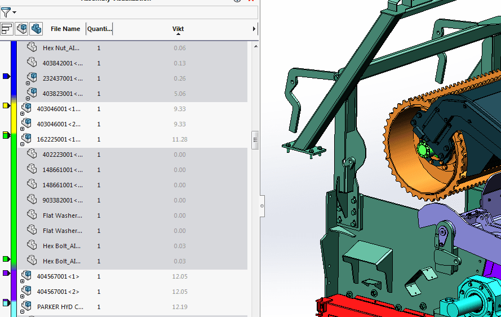
Task: Toggle the show/hide value bars icon
Action: point(21,28)
